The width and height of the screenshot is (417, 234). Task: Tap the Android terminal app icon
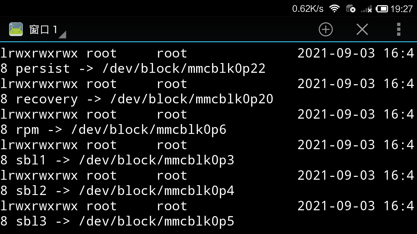pyautogui.click(x=16, y=29)
